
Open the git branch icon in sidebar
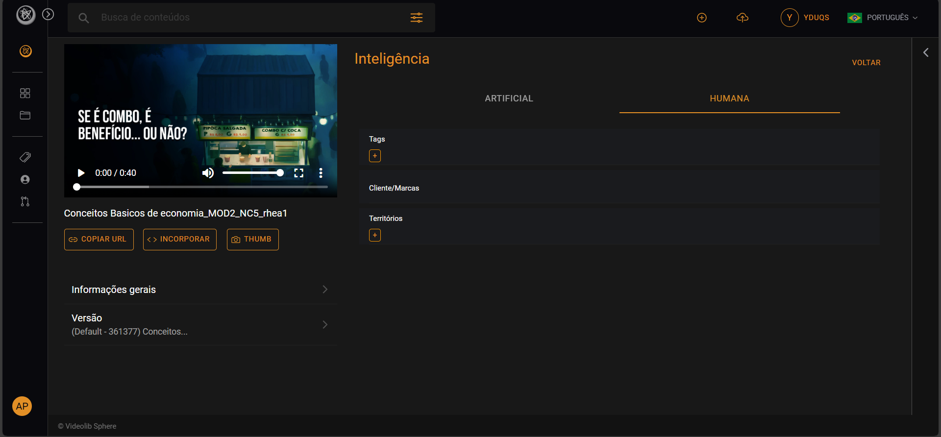click(x=25, y=201)
